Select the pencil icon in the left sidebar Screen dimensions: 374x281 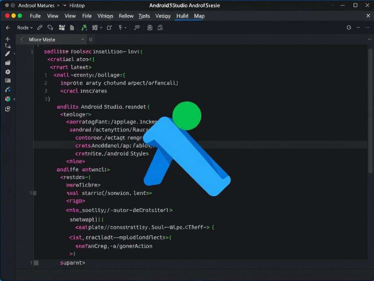[8, 54]
